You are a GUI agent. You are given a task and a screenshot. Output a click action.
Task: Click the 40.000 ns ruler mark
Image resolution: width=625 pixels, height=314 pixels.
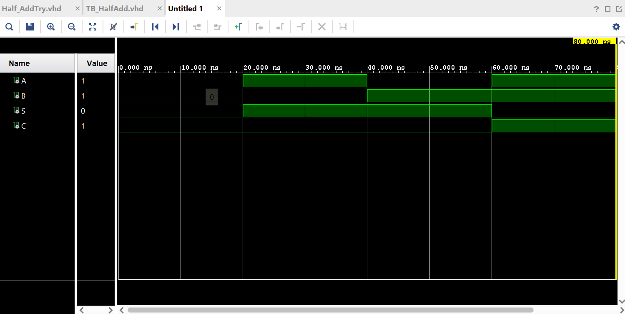tap(386, 68)
